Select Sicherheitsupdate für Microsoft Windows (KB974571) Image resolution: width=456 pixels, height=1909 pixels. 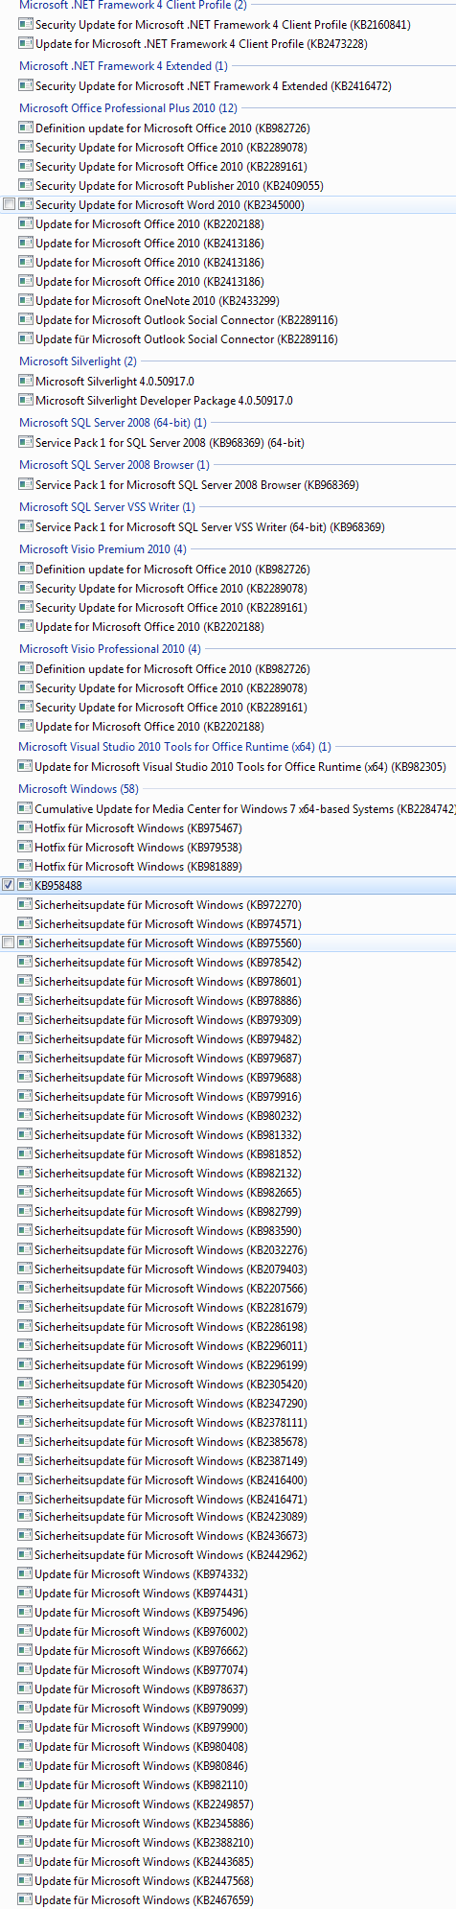click(168, 924)
